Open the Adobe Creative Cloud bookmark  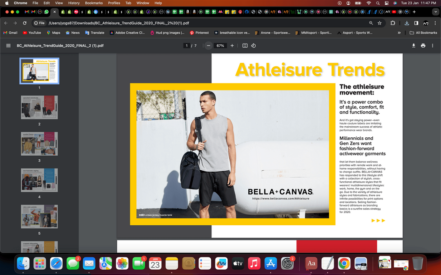coord(127,33)
